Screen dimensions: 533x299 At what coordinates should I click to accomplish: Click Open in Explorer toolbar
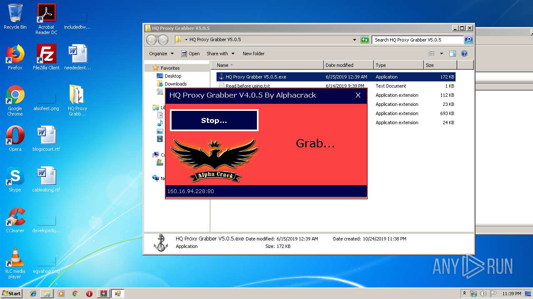[190, 54]
